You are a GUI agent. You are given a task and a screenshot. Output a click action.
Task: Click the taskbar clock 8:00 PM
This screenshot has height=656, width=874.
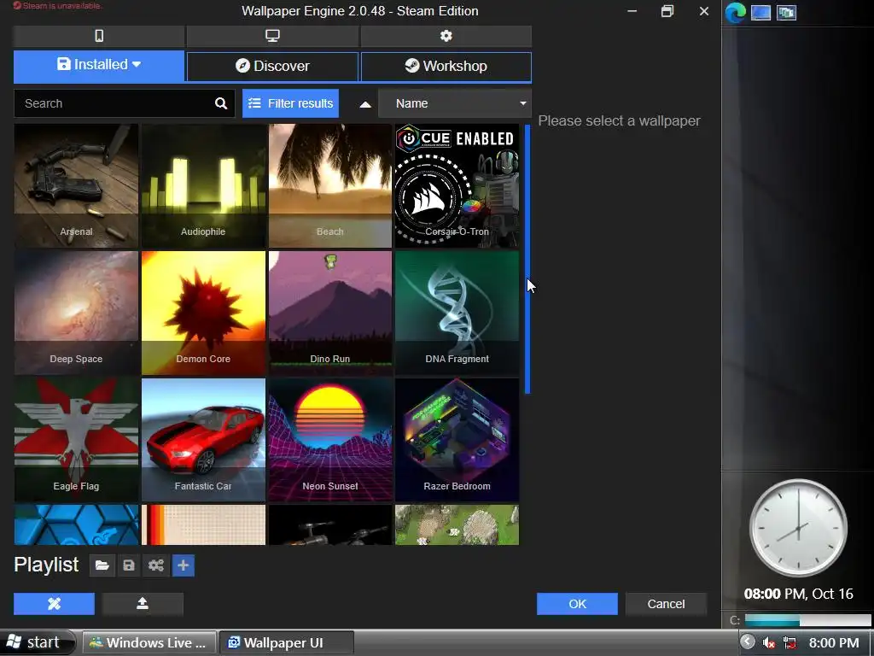point(834,642)
